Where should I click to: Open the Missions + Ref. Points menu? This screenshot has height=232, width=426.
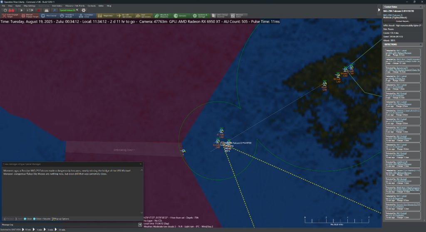75,6
